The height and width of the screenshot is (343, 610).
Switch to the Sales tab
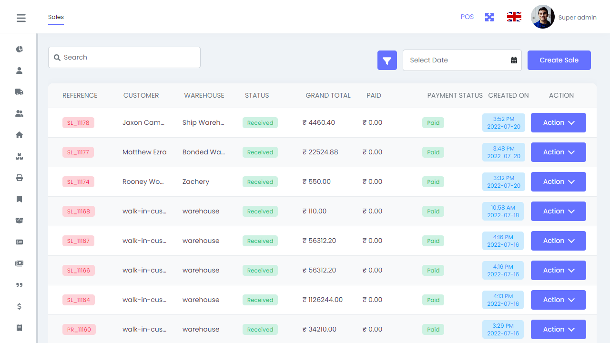pos(56,17)
